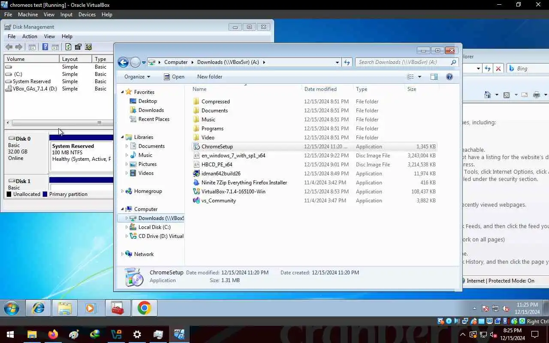The height and width of the screenshot is (343, 549).
Task: Expand the Pictures library node
Action: tap(127, 164)
